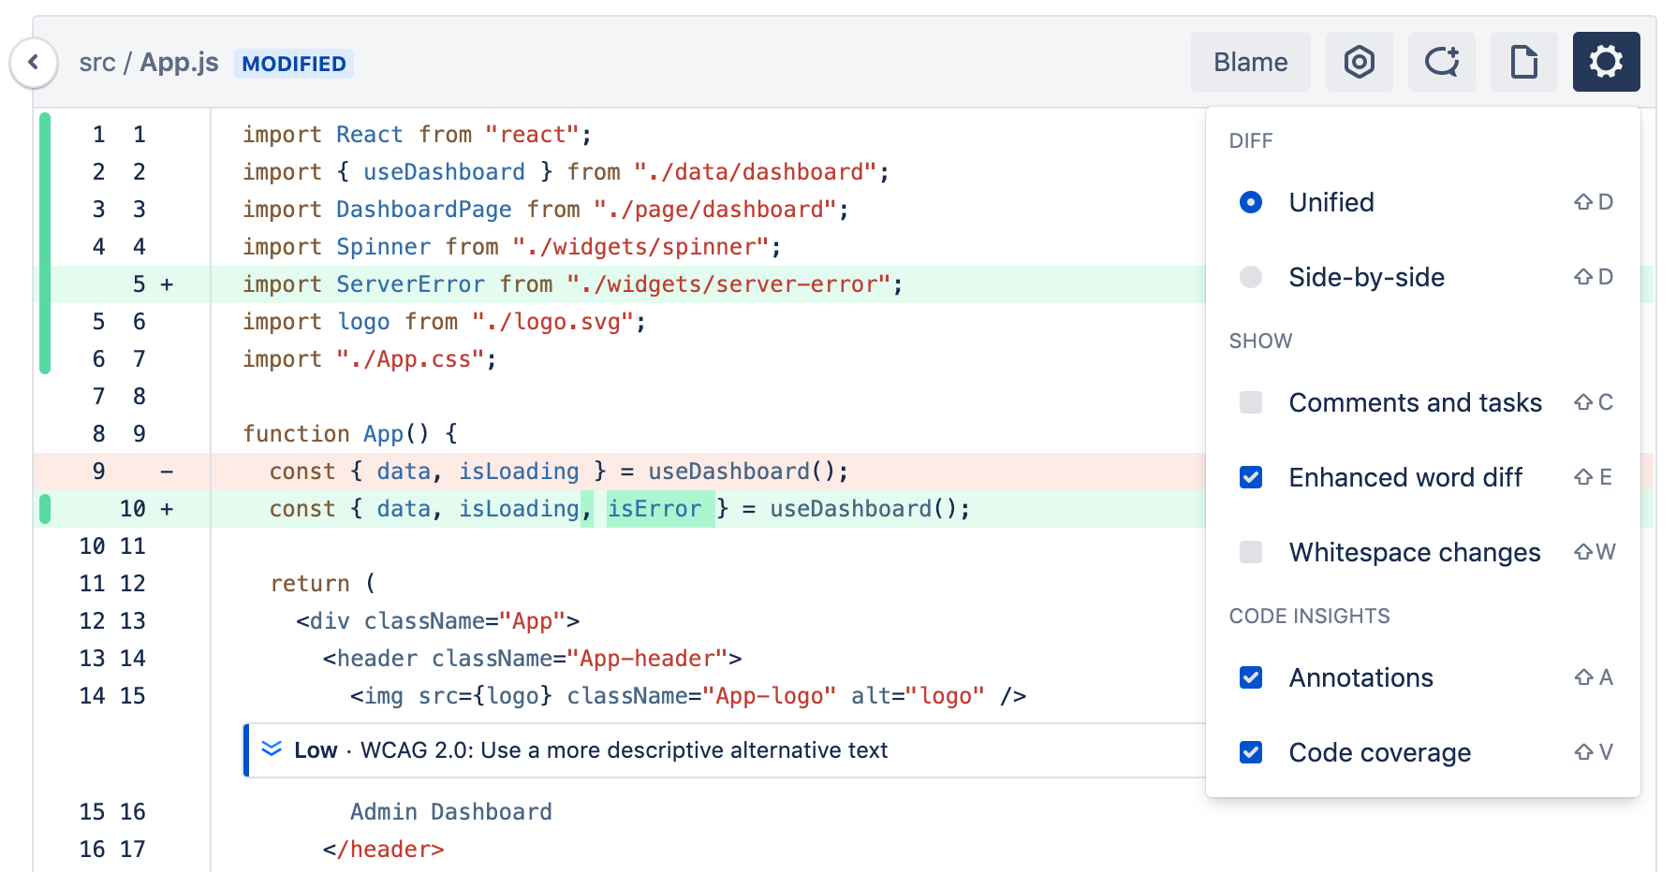1676x872 pixels.
Task: Click the plus marker on added line 10
Action: (x=167, y=509)
